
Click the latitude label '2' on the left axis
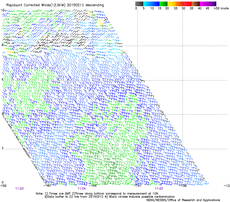click(2, 148)
